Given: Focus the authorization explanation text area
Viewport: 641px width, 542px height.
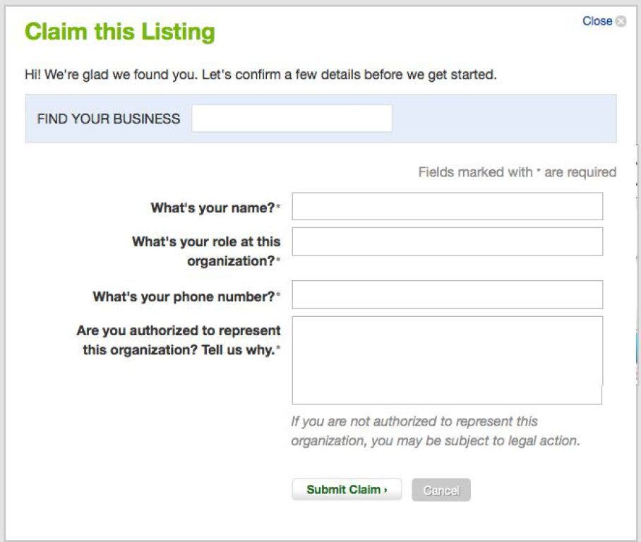Looking at the screenshot, I should (447, 360).
